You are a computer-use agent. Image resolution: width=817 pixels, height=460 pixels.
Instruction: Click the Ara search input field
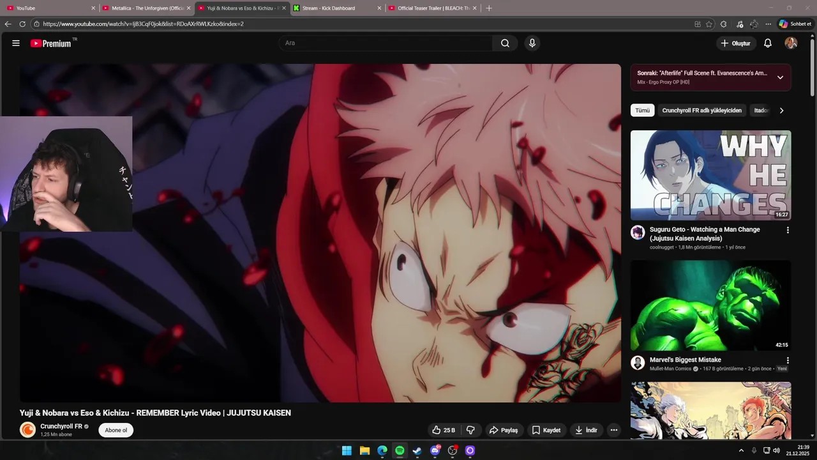pyautogui.click(x=386, y=43)
